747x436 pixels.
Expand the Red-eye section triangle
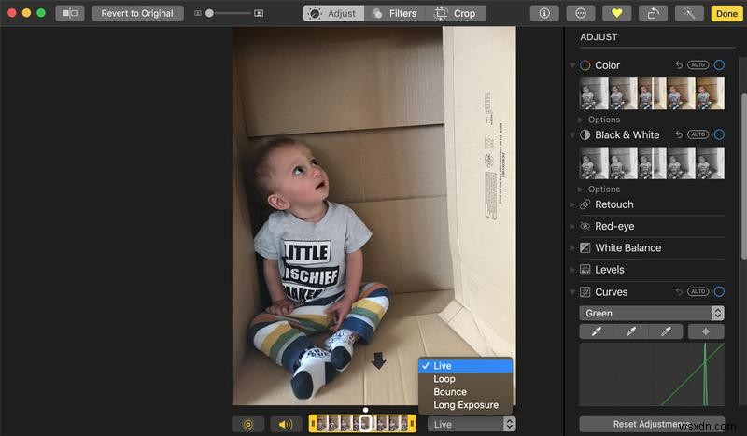572,226
